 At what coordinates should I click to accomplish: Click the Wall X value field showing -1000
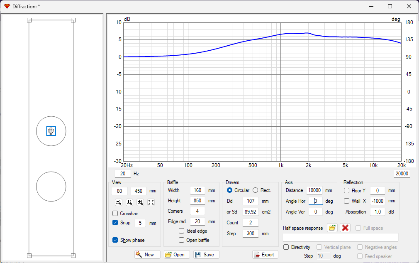coord(378,201)
